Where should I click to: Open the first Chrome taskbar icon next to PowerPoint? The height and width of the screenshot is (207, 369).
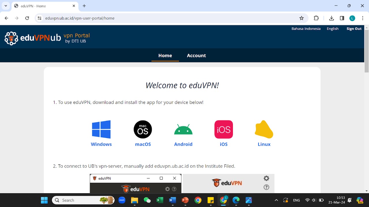[x=198, y=200]
